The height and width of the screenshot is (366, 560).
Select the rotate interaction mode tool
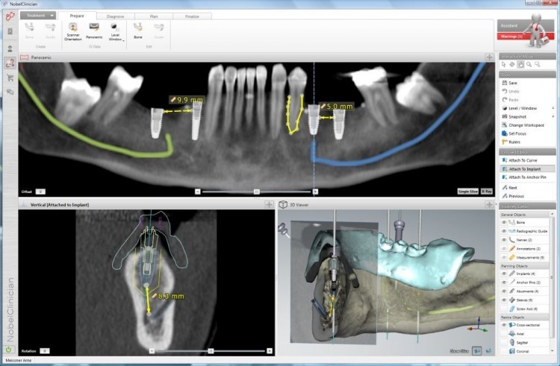pyautogui.click(x=512, y=65)
